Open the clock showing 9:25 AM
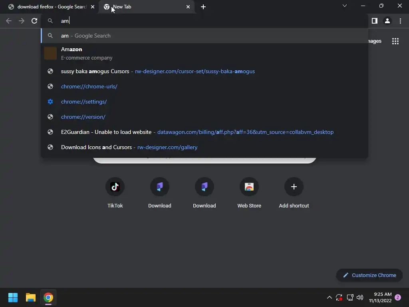Screen dimensions: 409x307 [380, 297]
